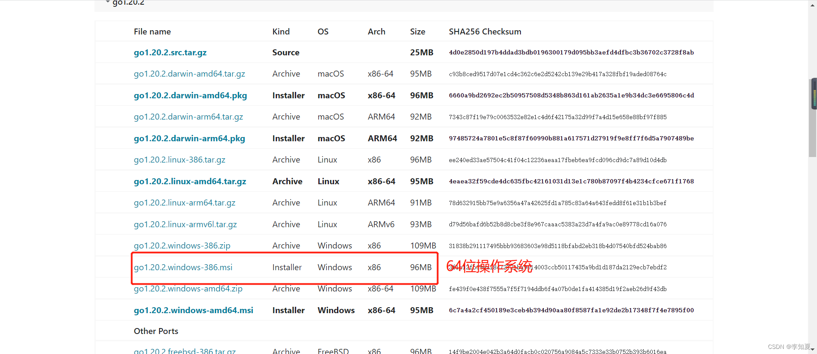
Task: Open go1.20.2.freebsd-386.tar.gz link
Action: pyautogui.click(x=185, y=351)
